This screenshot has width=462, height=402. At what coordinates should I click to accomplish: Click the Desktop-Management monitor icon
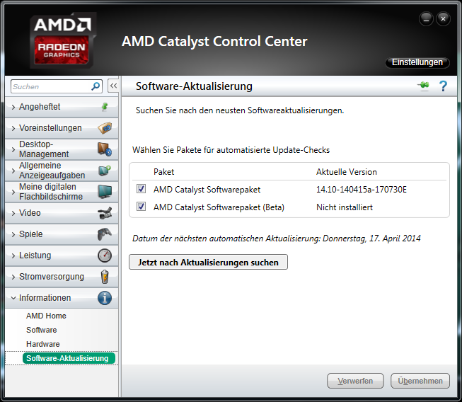[x=105, y=149]
